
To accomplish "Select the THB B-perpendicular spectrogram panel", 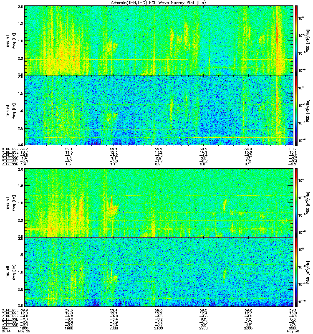I will click(x=159, y=40).
